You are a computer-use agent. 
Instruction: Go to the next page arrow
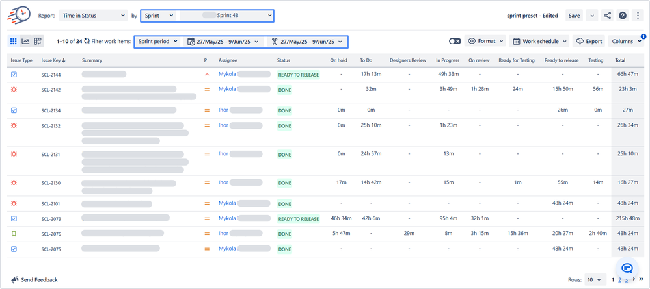pos(634,279)
